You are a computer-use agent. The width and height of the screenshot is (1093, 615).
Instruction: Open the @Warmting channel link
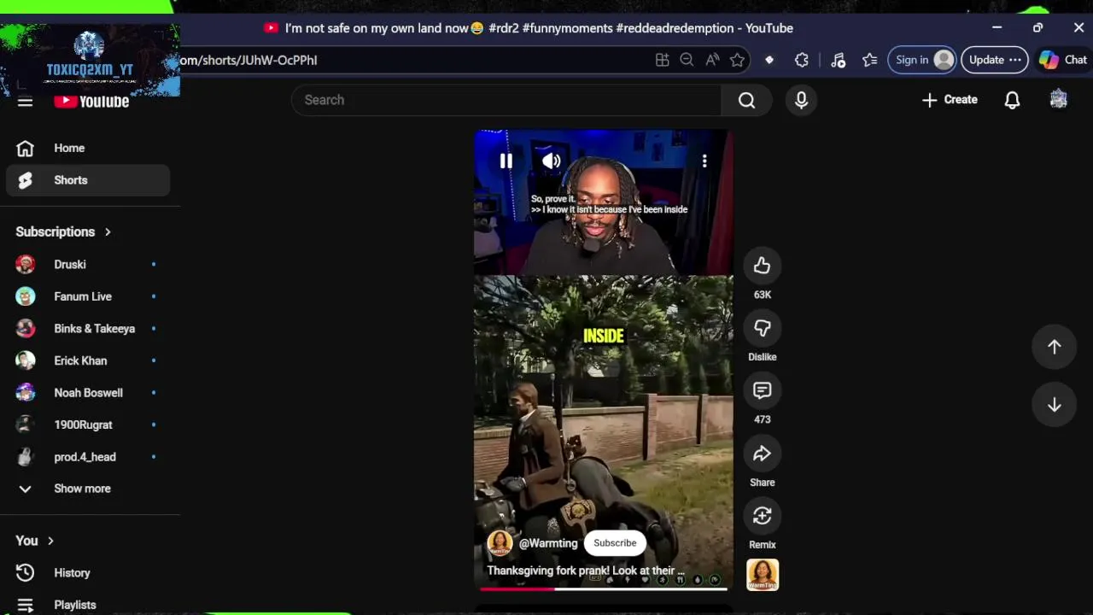[x=548, y=543]
